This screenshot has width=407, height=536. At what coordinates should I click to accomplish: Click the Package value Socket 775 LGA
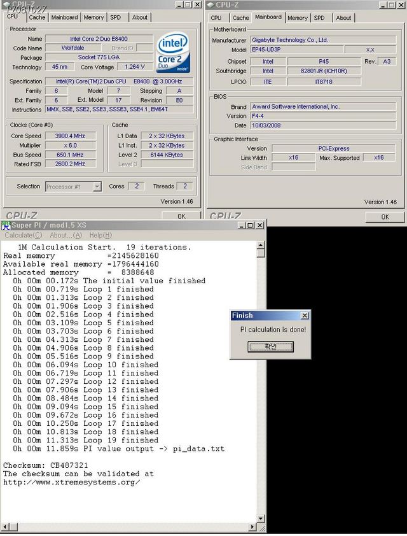99,57
